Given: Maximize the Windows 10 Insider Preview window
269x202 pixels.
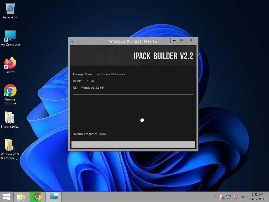Looking at the screenshot, I should pos(181,40).
